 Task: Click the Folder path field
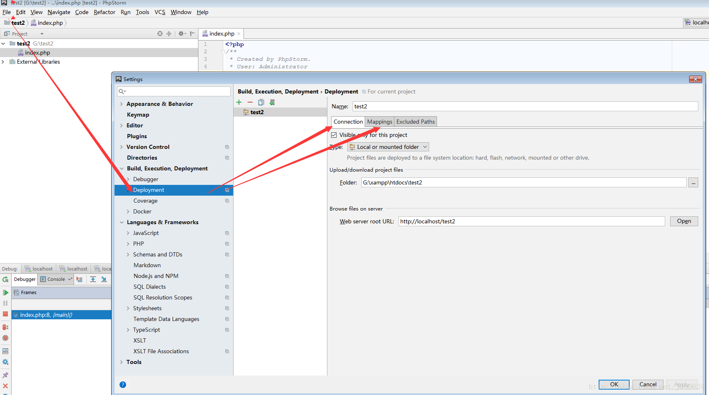click(x=523, y=182)
